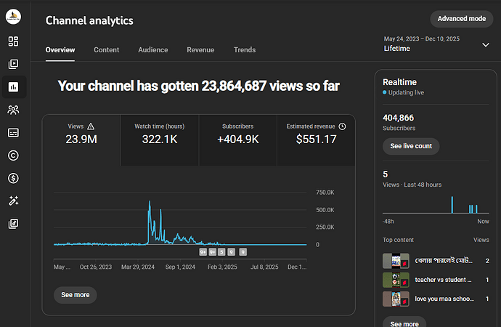
Task: Click the Estimated revenue clock icon
Action: [342, 126]
